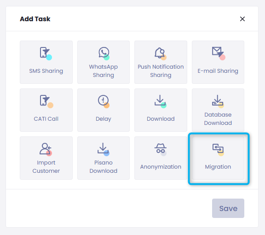
Task: Select the Migration task label
Action: (218, 167)
